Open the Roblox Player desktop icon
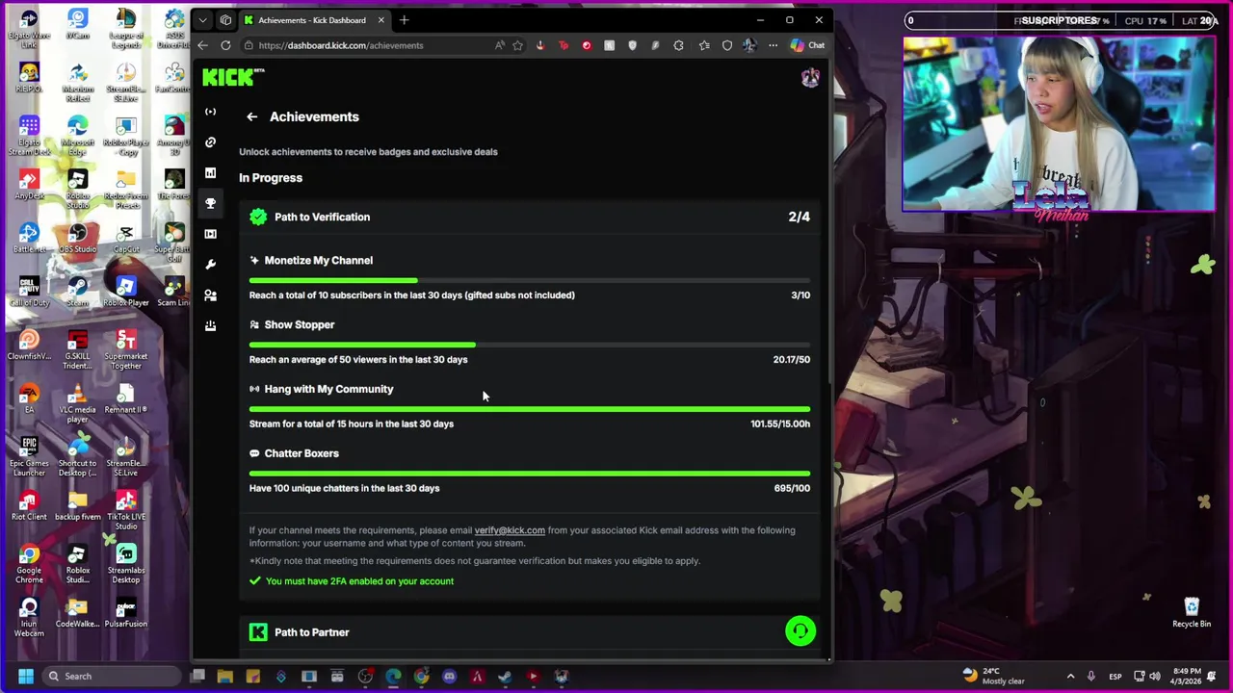This screenshot has height=693, width=1233. point(126,291)
